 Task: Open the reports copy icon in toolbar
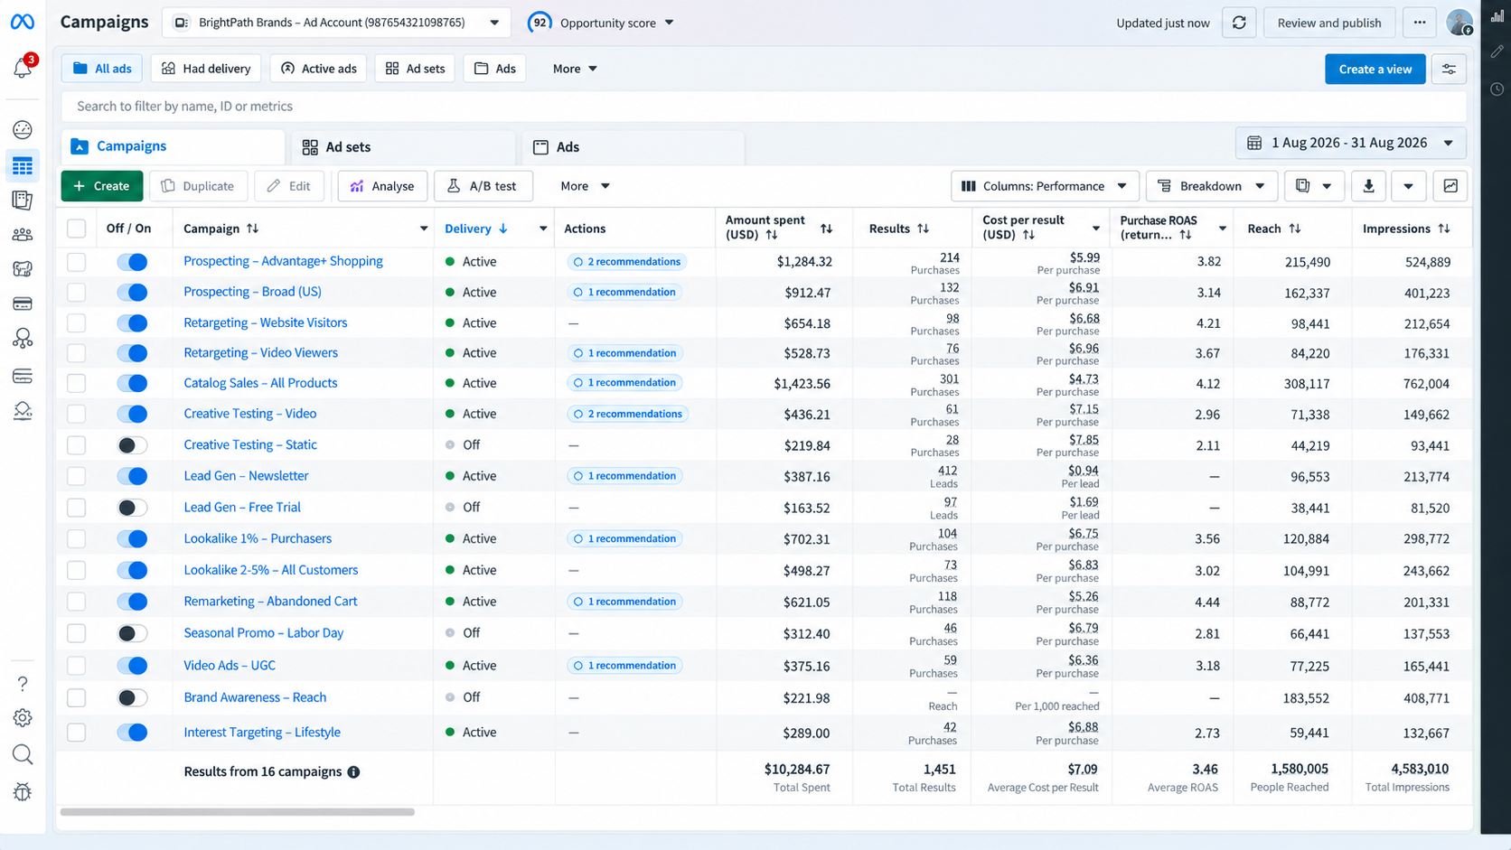pos(1313,186)
